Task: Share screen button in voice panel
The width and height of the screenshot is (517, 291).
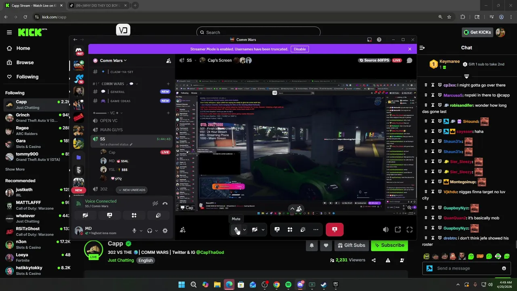Action: click(x=109, y=215)
